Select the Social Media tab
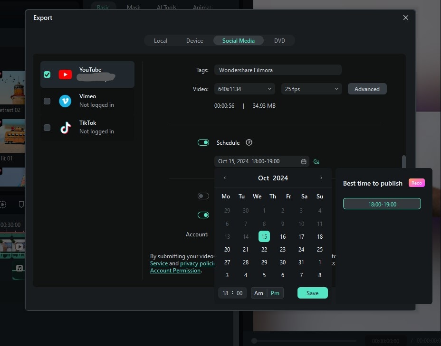 (x=238, y=41)
